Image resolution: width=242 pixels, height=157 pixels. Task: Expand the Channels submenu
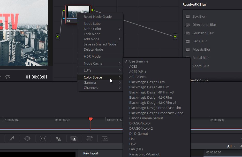[x=100, y=88]
